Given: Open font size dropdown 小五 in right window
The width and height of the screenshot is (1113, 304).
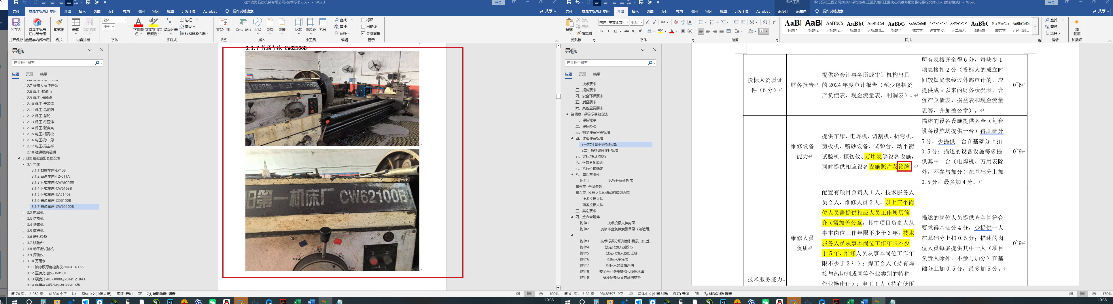Looking at the screenshot, I should click(x=641, y=22).
